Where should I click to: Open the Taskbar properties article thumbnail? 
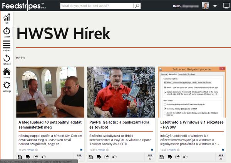click(x=192, y=92)
